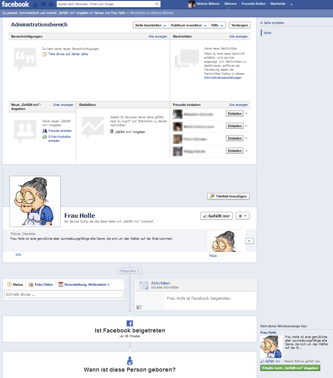Click Wechseln zu Helene Böhme link

point(152,13)
